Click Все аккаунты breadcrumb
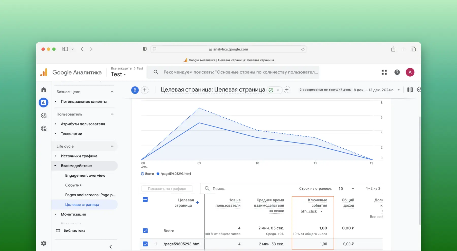The image size is (457, 251). click(x=122, y=68)
